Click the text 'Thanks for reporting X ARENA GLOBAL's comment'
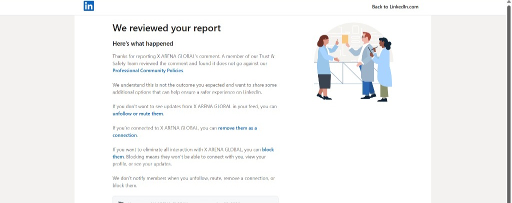This screenshot has height=203, width=512. pos(166,56)
